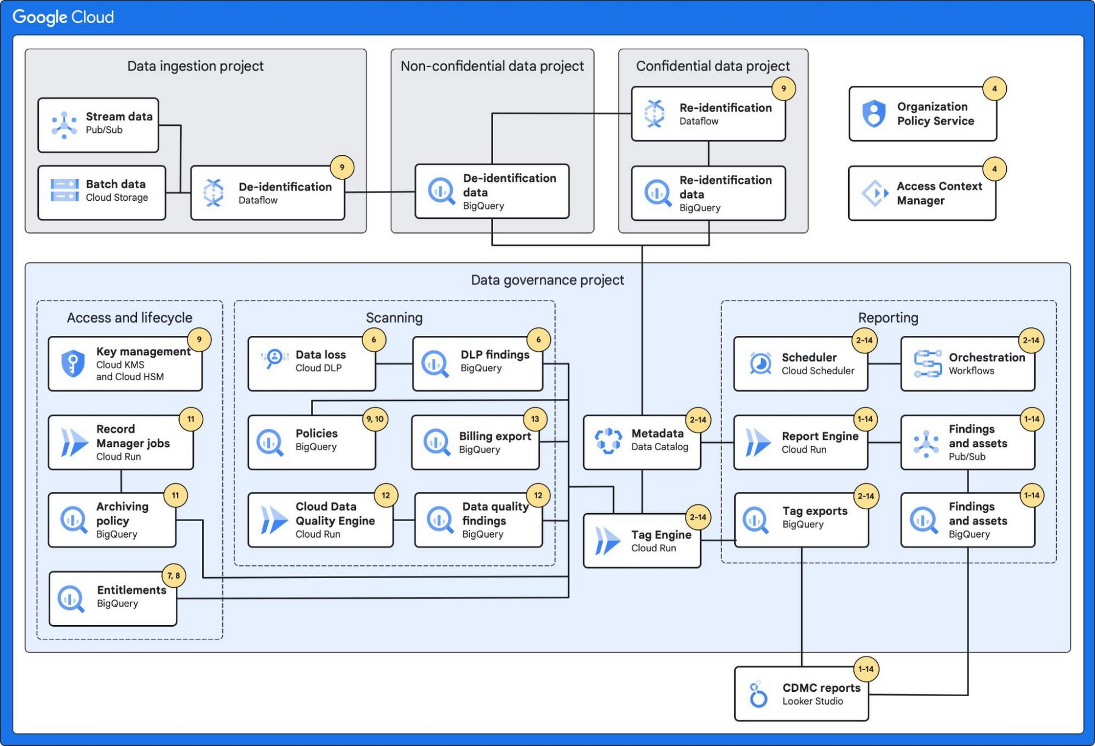Click the Key management shield icon
1095x746 pixels.
coord(73,363)
